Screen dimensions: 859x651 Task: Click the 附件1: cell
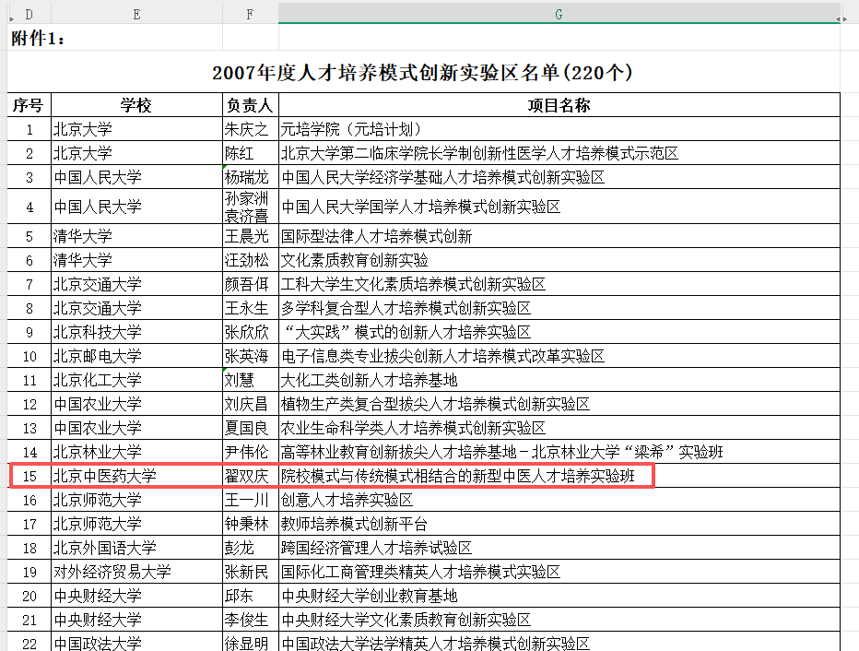click(39, 38)
